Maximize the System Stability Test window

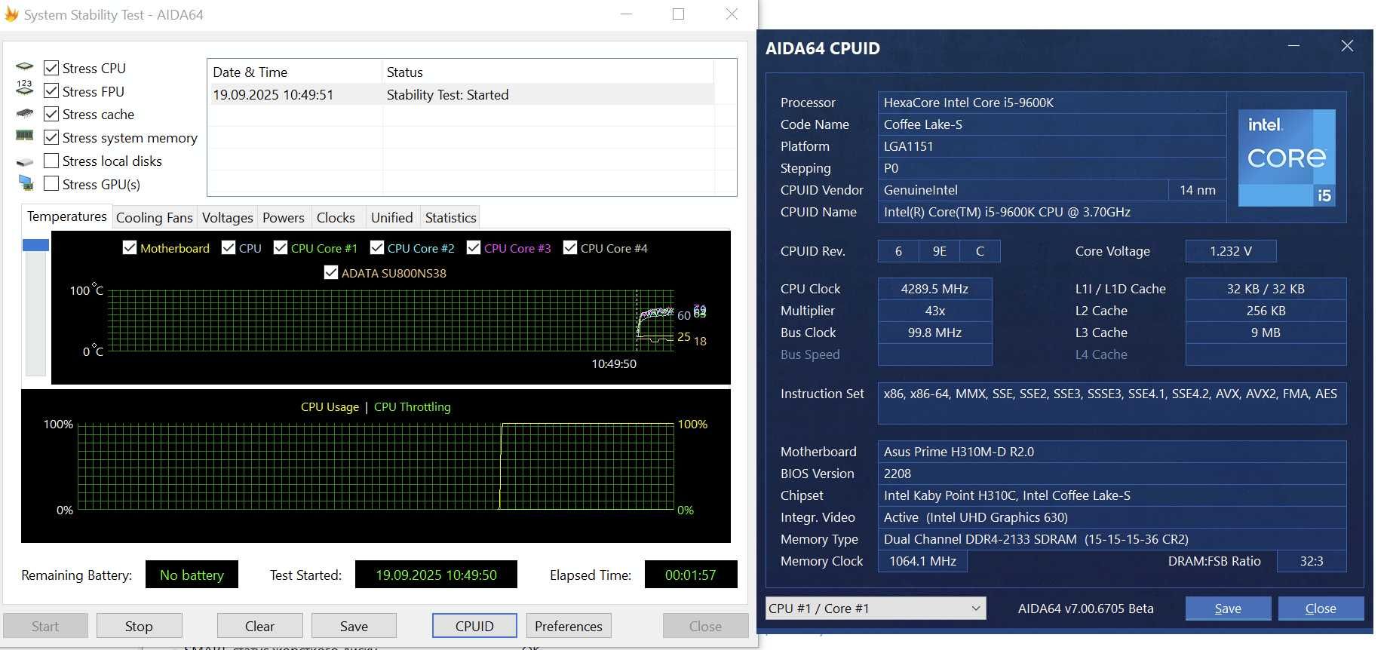678,14
